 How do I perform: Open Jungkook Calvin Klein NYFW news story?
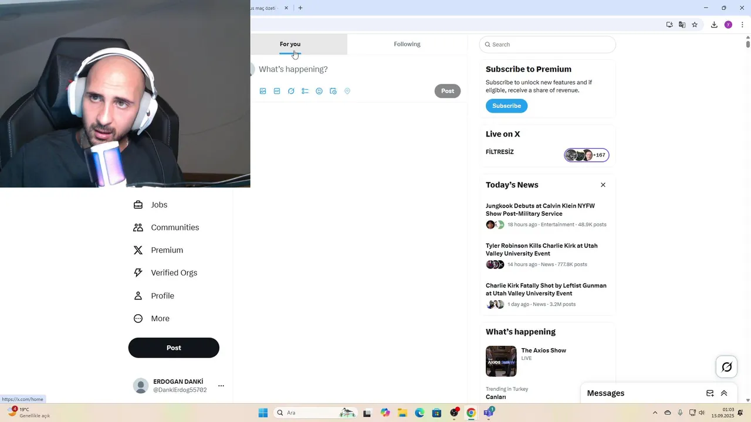(540, 210)
